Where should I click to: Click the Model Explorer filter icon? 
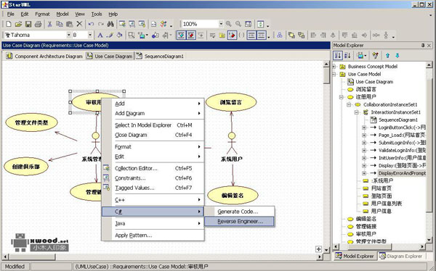pos(376,56)
